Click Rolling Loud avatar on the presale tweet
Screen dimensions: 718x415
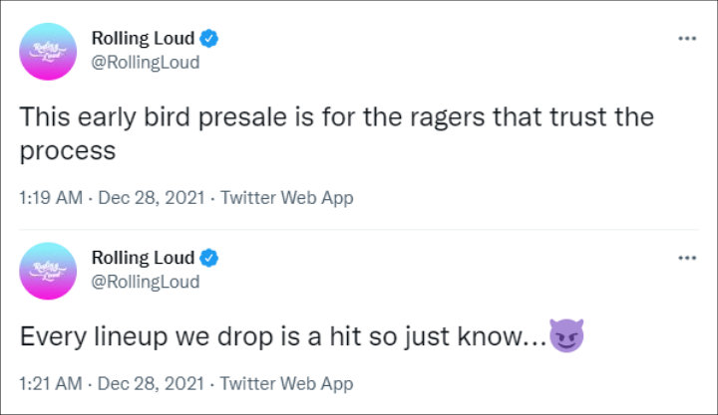[x=47, y=52]
